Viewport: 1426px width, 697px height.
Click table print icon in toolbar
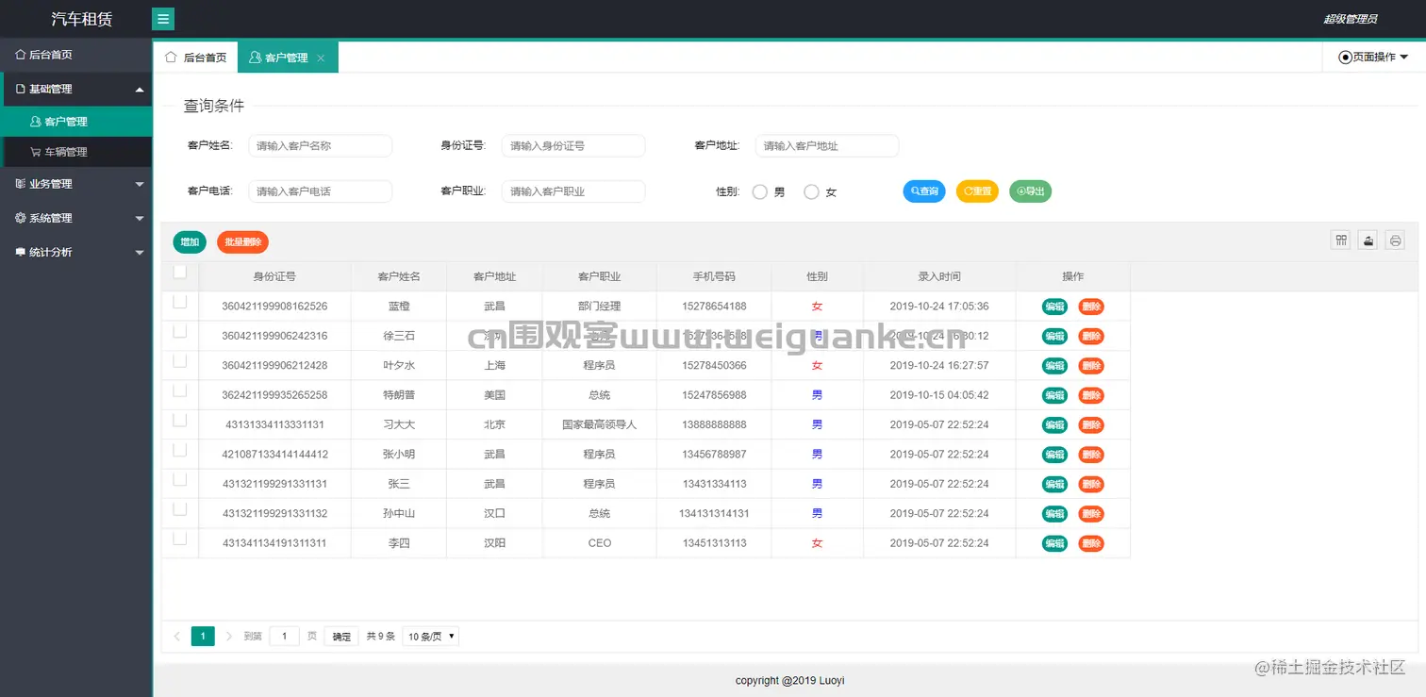pyautogui.click(x=1396, y=241)
